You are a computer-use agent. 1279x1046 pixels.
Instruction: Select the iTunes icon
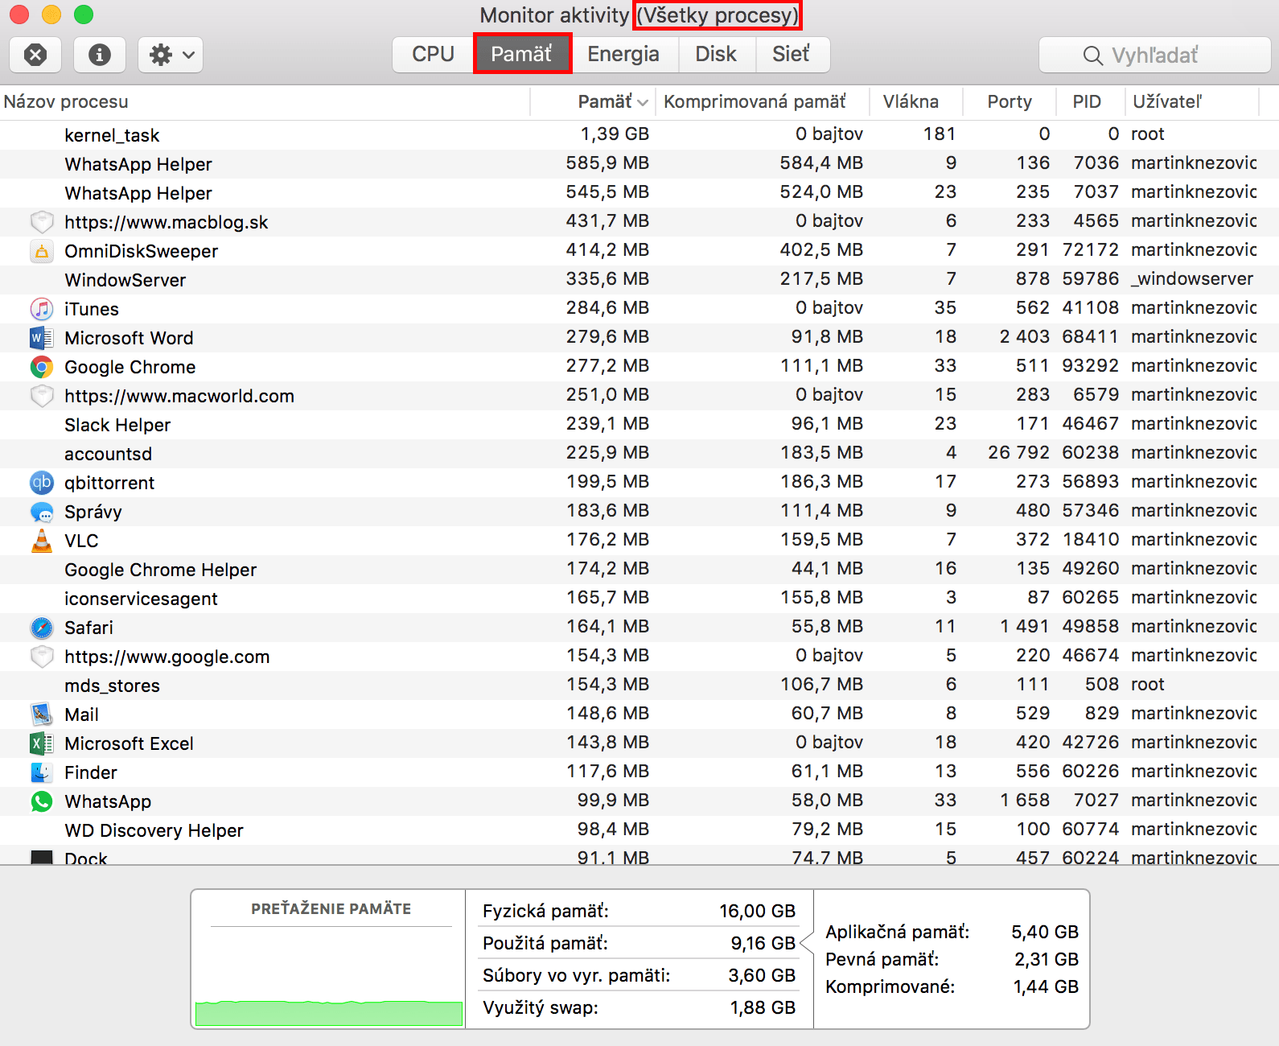[x=42, y=309]
